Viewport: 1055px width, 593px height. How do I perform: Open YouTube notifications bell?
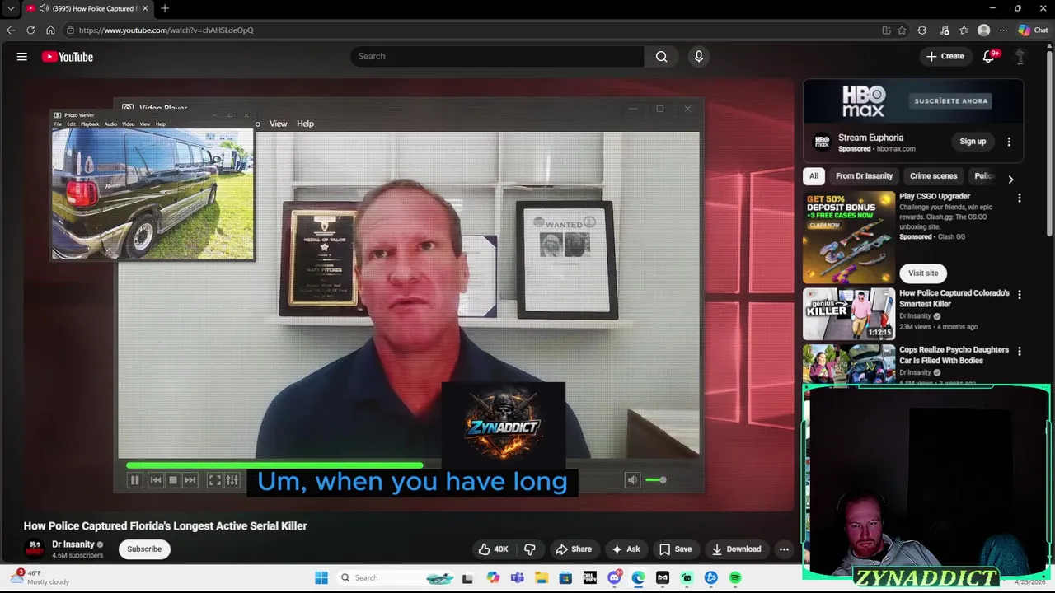click(988, 56)
